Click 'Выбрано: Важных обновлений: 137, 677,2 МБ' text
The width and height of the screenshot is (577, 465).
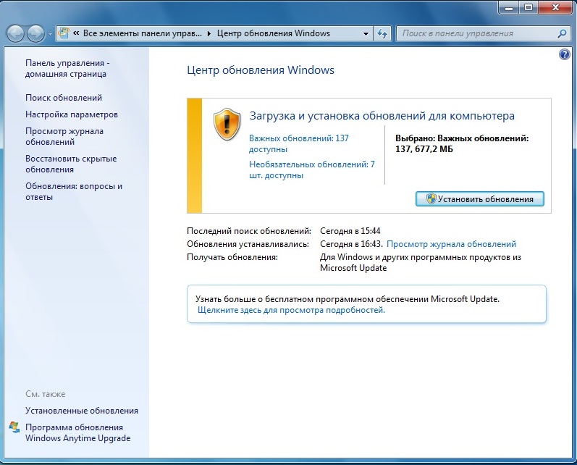coord(462,144)
